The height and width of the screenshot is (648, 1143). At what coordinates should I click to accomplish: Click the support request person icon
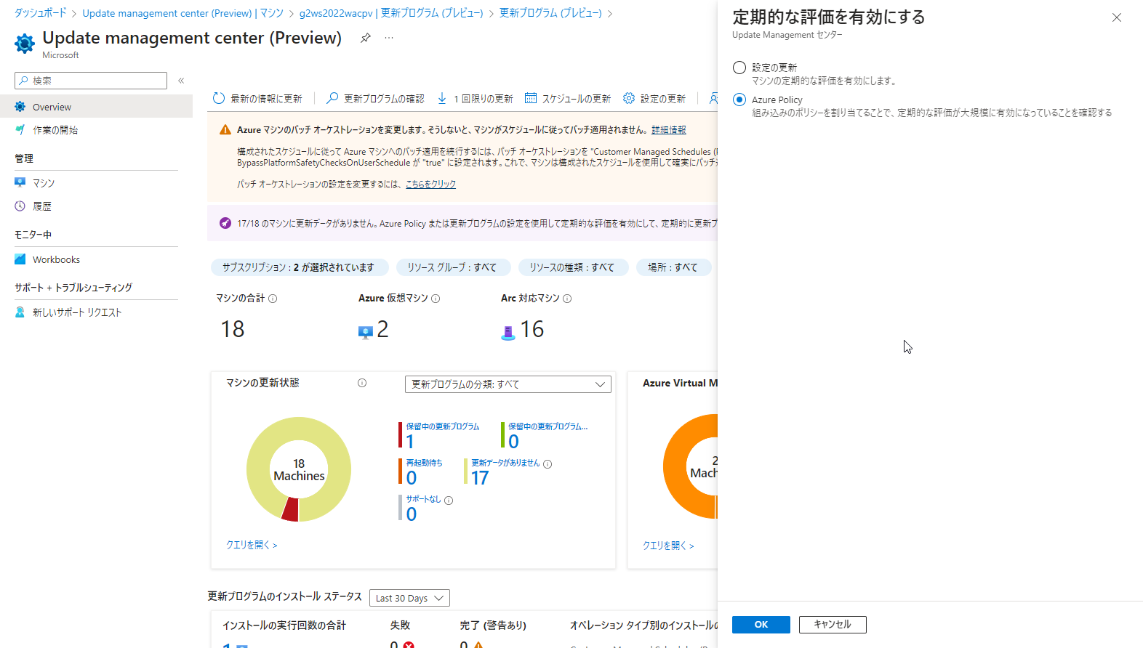click(x=20, y=312)
